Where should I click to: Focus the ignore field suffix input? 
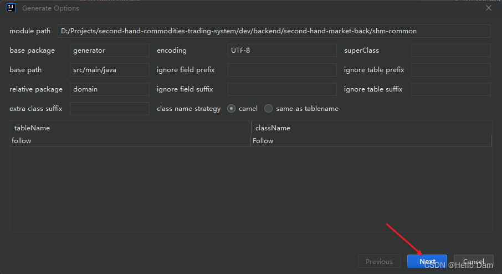coord(282,89)
